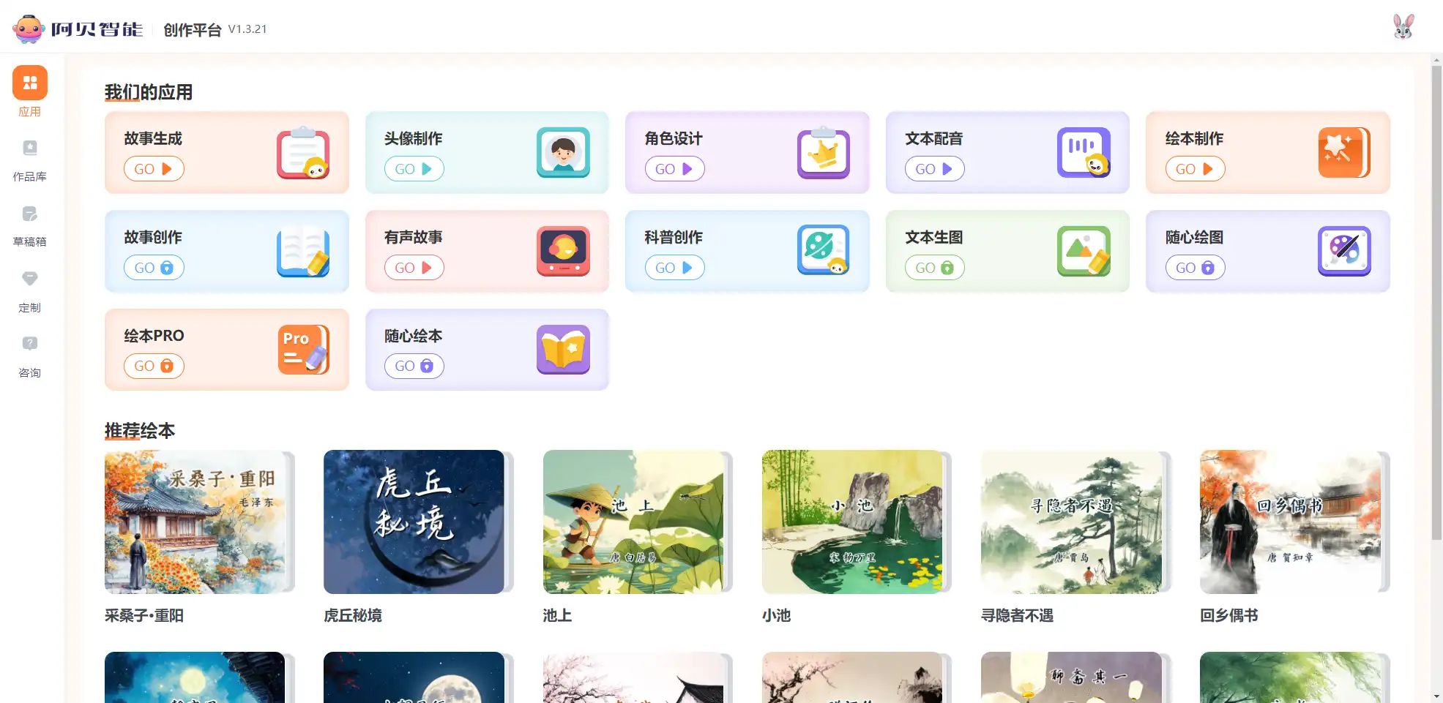Open the 寻隐者不遇 picture book cover
1443x703 pixels.
click(x=1071, y=522)
